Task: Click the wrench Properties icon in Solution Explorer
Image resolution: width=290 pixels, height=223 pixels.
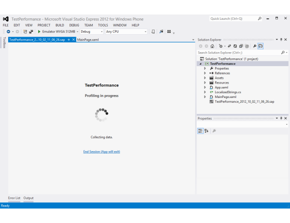Action: click(255, 46)
